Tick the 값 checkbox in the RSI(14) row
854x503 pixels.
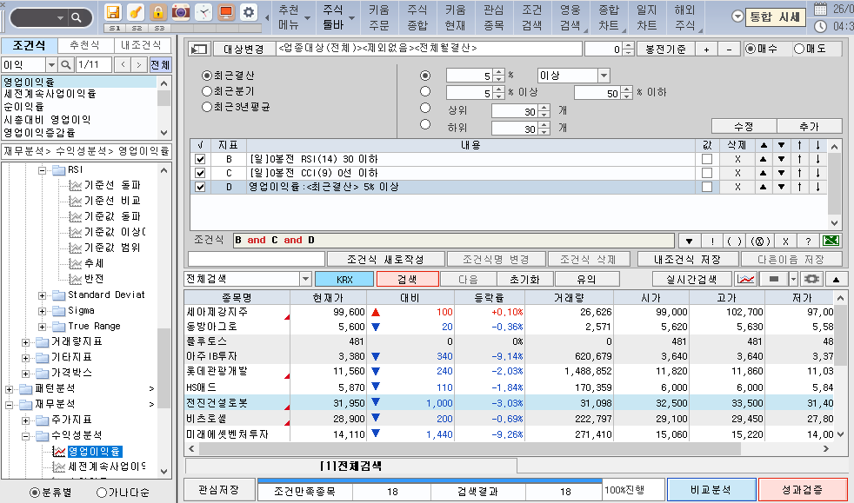click(707, 159)
